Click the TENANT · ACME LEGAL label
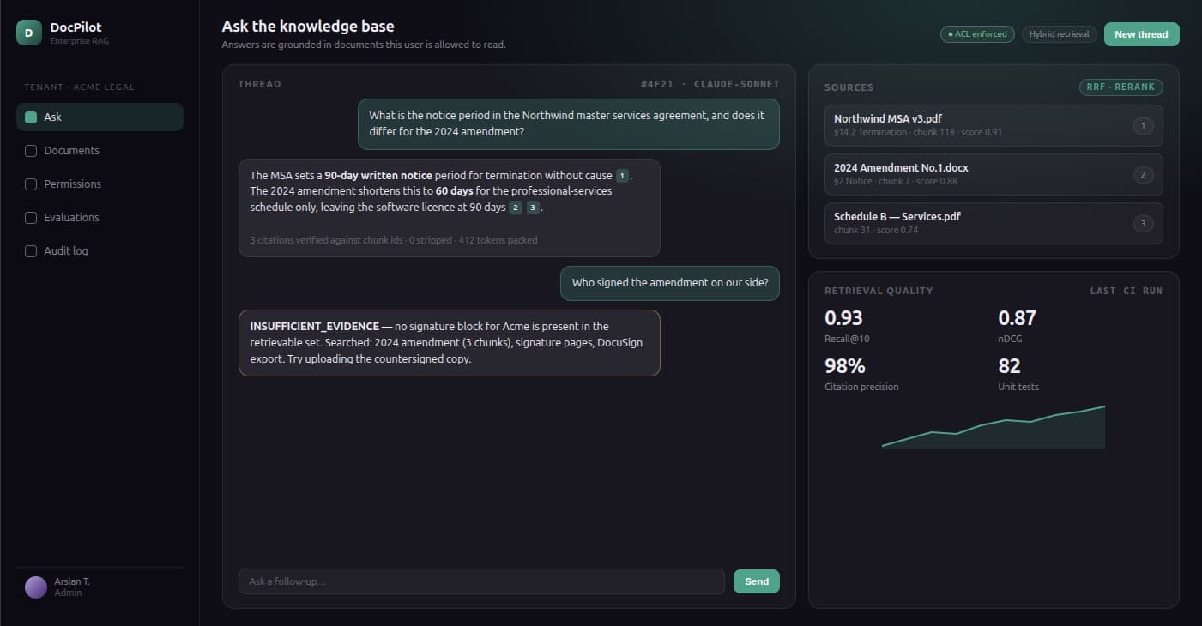 pyautogui.click(x=79, y=87)
